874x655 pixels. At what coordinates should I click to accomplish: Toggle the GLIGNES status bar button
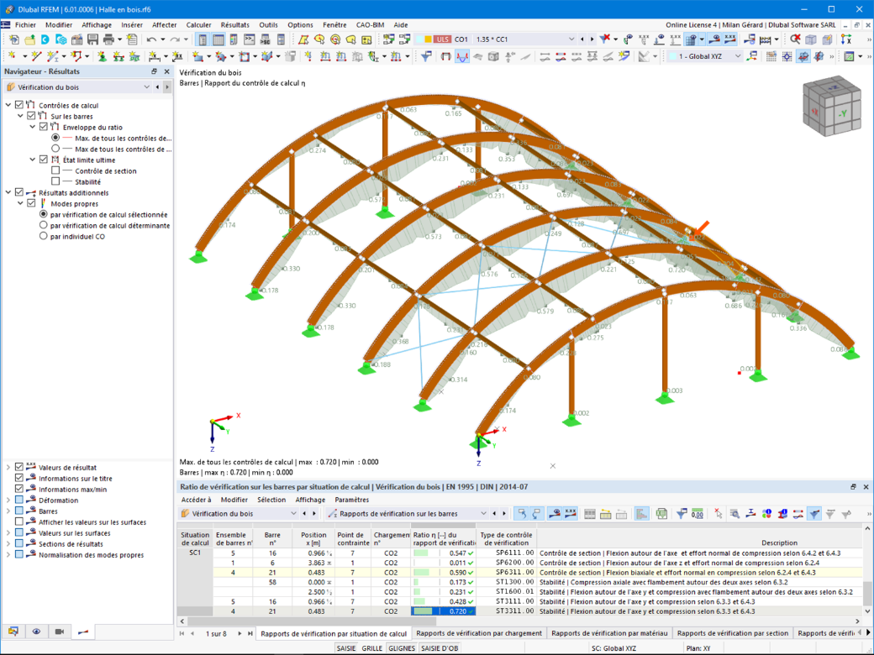(x=402, y=648)
